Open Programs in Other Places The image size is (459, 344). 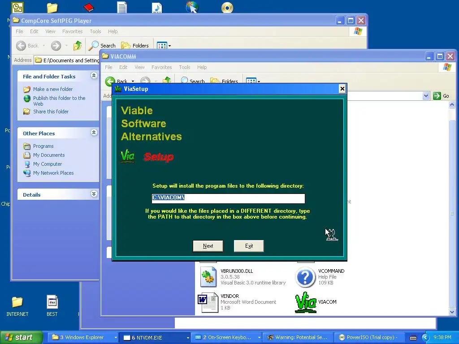43,146
